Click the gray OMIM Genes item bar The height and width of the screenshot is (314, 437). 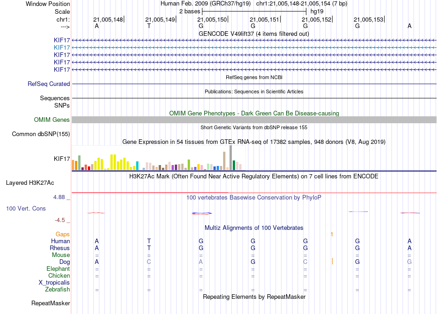pyautogui.click(x=254, y=120)
